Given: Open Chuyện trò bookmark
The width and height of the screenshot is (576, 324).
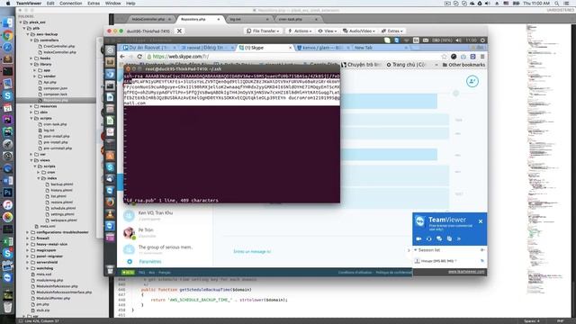Looking at the screenshot, I should coord(362,65).
